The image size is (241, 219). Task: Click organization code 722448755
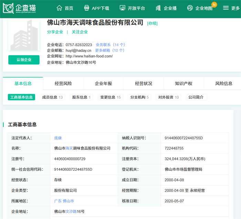point(174,148)
